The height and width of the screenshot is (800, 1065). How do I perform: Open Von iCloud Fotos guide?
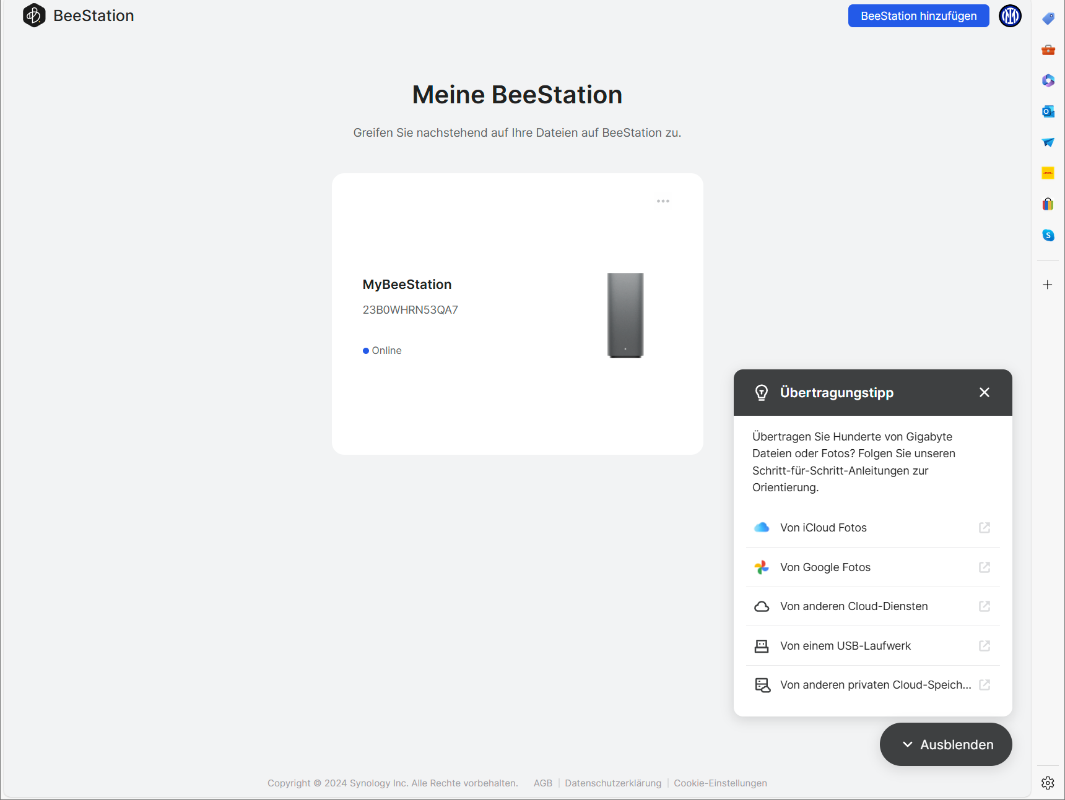click(x=873, y=528)
